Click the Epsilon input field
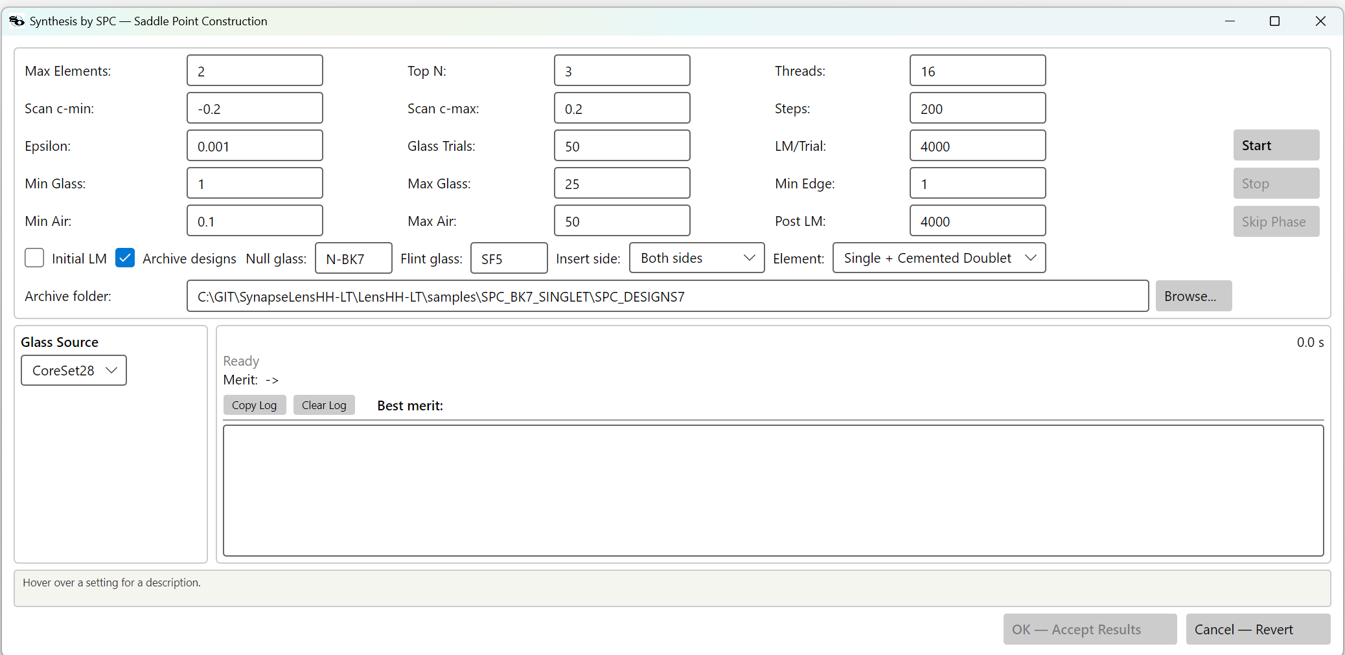Screen dimensions: 1345x655 point(255,146)
